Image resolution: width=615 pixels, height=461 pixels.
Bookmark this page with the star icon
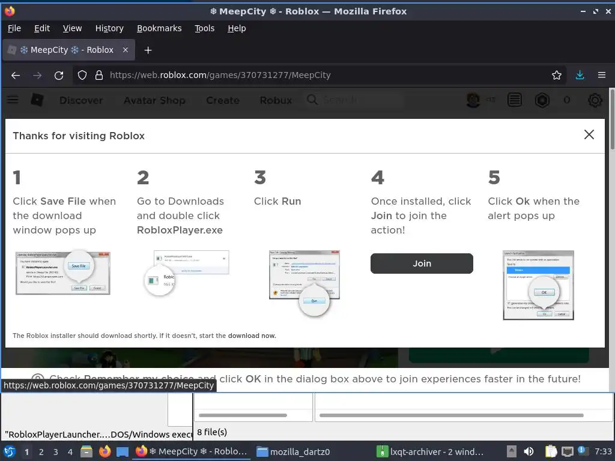557,75
